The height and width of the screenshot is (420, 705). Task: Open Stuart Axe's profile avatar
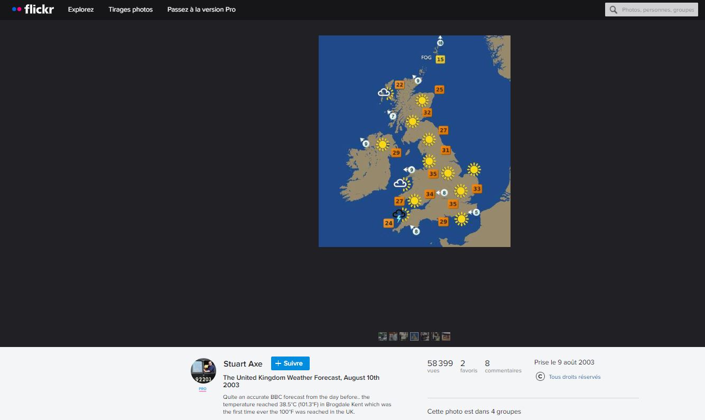click(x=203, y=371)
